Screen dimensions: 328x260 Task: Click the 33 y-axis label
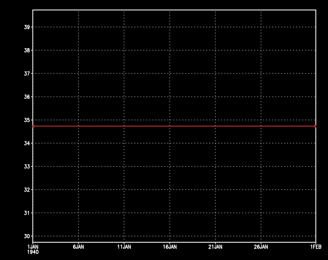click(27, 167)
